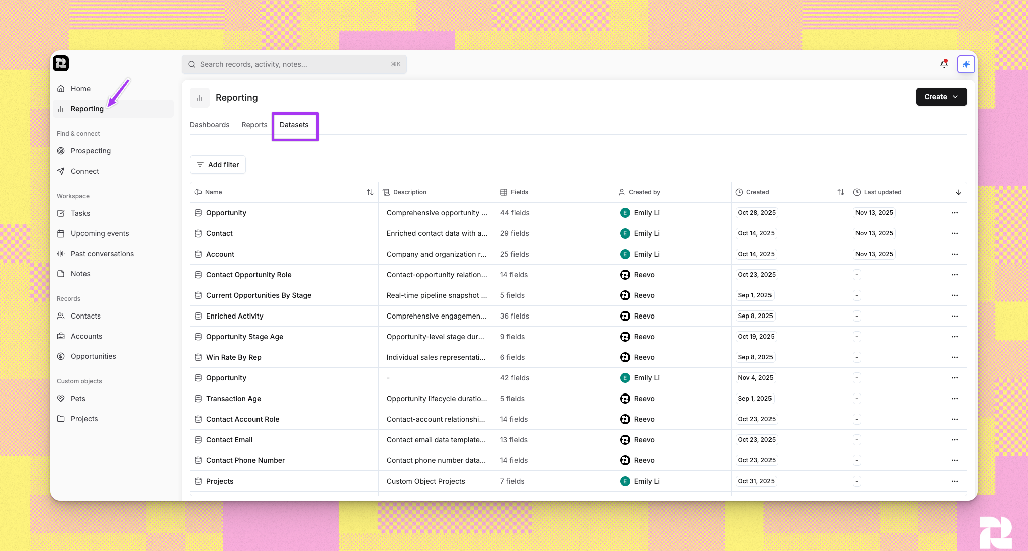Click the Reevo logo in sidebar

(61, 63)
